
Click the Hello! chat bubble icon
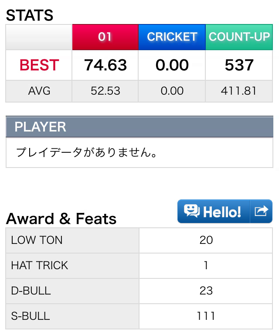[x=192, y=211]
